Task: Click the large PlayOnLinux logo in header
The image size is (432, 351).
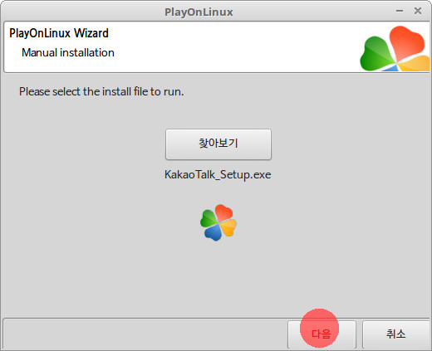Action: point(395,49)
